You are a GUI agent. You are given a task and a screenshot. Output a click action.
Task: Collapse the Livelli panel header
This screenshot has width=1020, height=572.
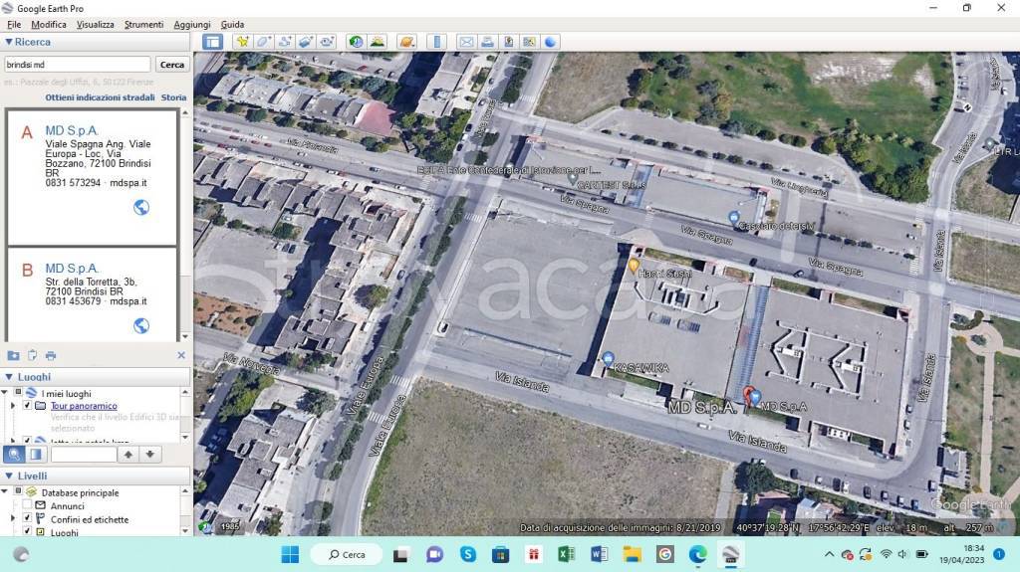pos(9,476)
